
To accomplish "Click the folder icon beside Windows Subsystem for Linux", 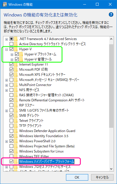I will [x=16, y=151].
